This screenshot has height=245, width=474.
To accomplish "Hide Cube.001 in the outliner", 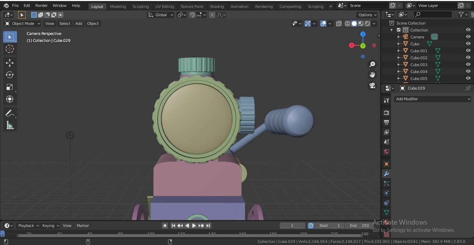I will point(468,51).
